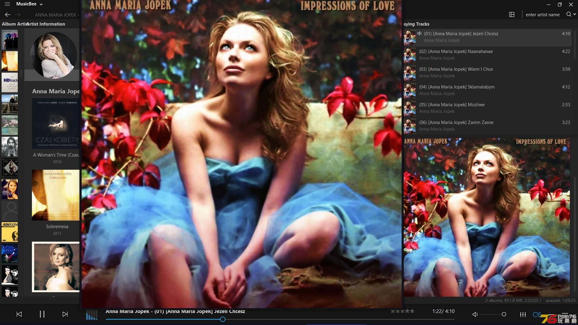Open the Sobremesa album cover
The image size is (578, 325).
(x=56, y=195)
